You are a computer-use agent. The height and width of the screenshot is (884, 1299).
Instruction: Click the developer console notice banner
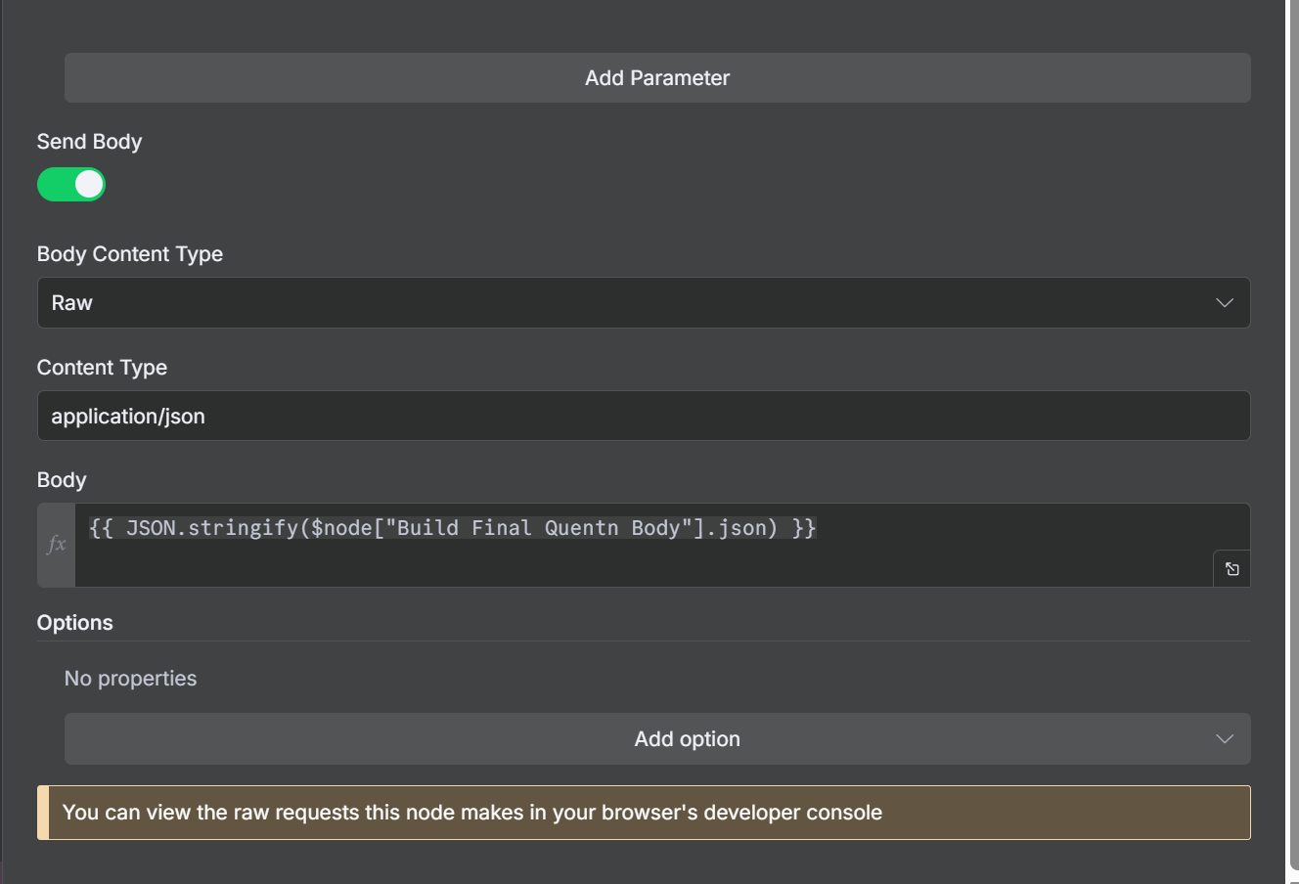tap(643, 813)
